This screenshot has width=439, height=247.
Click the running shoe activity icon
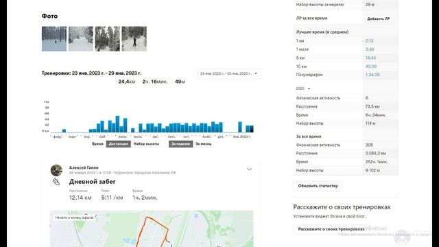tap(56, 182)
